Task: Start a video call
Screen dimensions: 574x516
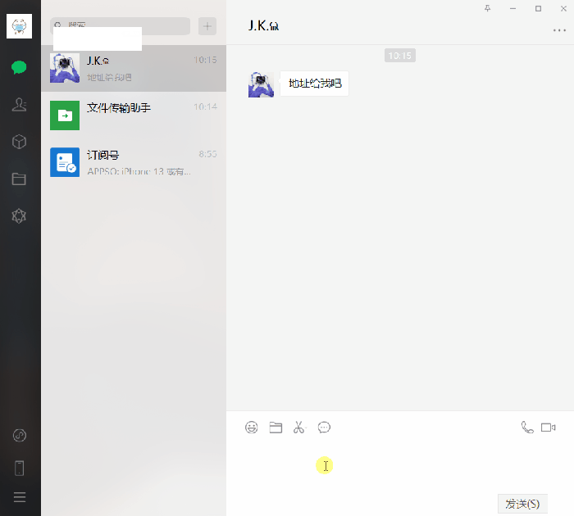Action: 548,428
